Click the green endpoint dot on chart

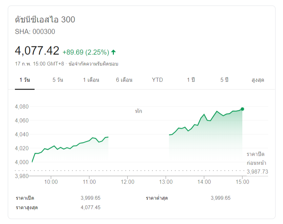(242, 109)
